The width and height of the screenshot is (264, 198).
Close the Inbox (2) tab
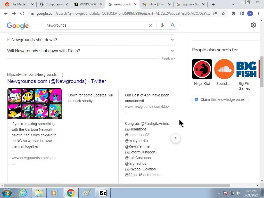click(x=169, y=4)
